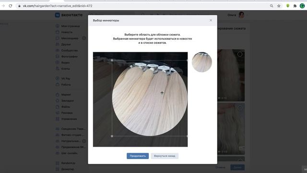Open Новости in the sidebar
The height and width of the screenshot is (173, 307).
click(67, 32)
